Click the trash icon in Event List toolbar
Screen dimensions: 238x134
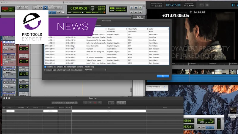tap(125, 103)
